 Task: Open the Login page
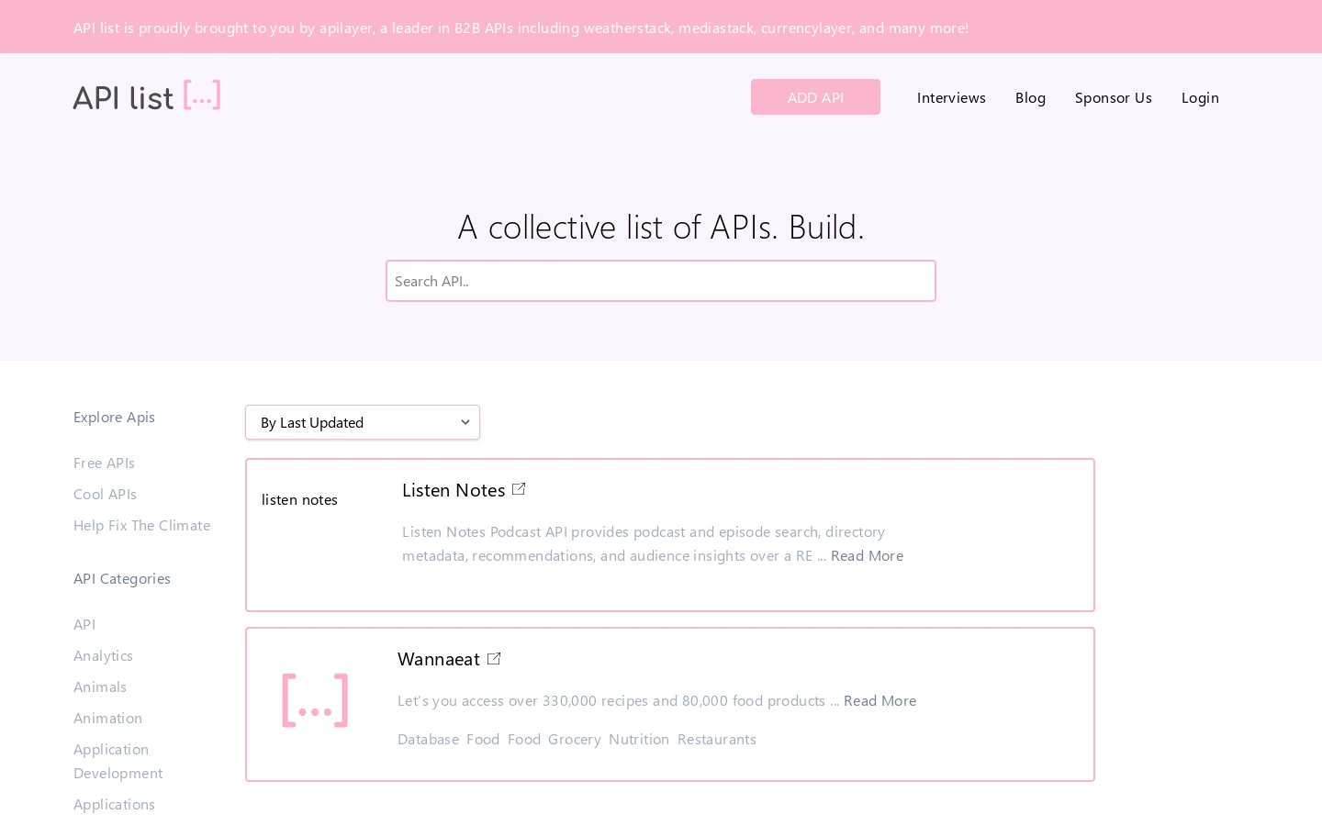[x=1200, y=97]
